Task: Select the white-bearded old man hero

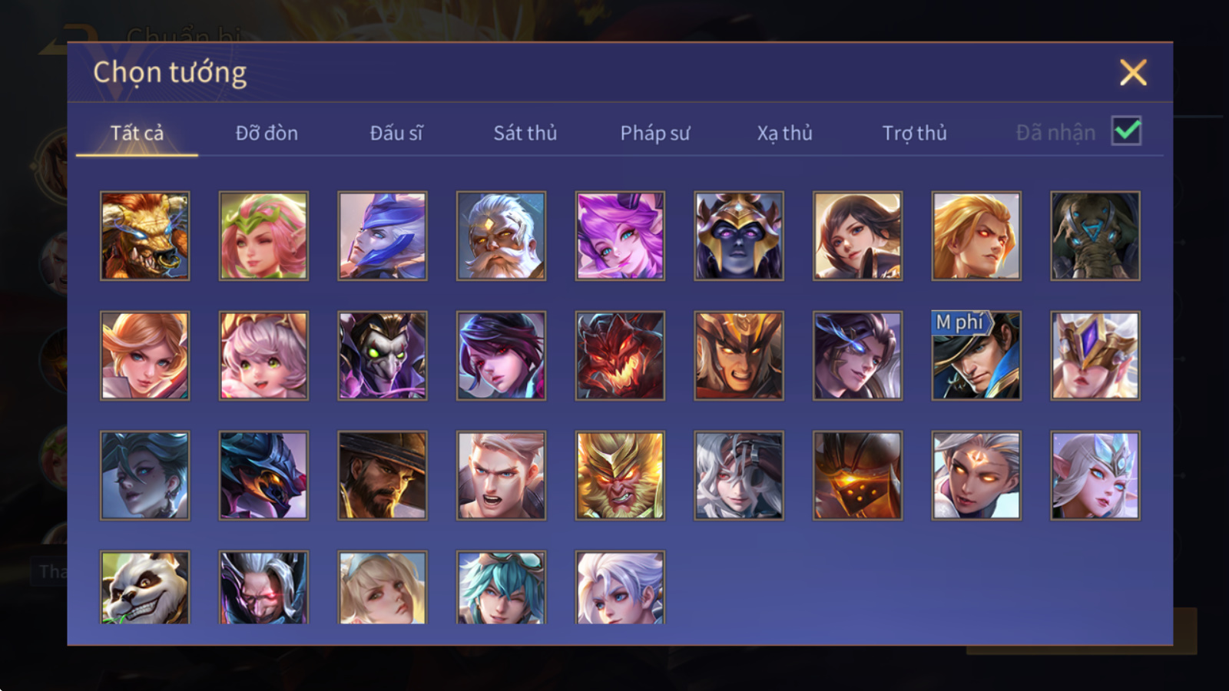Action: (501, 236)
